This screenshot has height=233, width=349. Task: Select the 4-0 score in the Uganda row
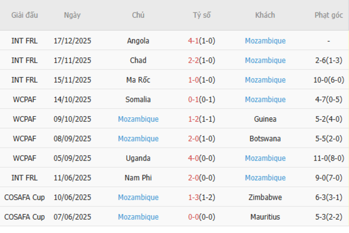pyautogui.click(x=194, y=158)
